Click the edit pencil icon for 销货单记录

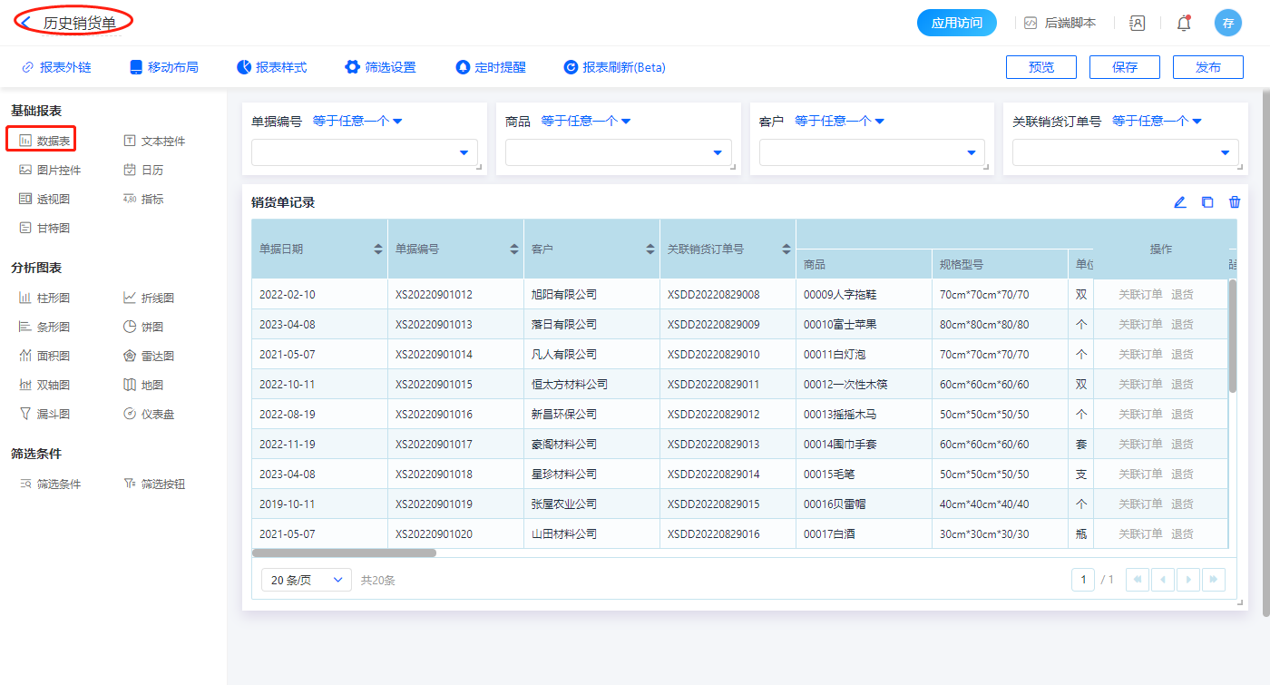coord(1179,202)
